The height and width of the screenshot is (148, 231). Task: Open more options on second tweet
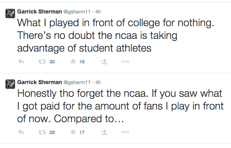point(125,132)
